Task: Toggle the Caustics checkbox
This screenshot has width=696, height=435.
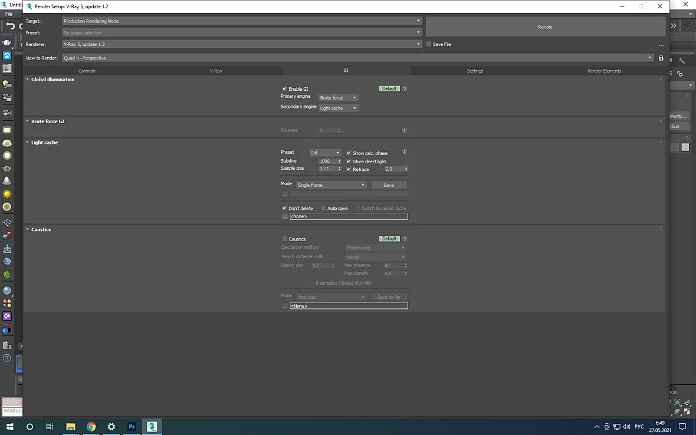Action: coord(284,239)
